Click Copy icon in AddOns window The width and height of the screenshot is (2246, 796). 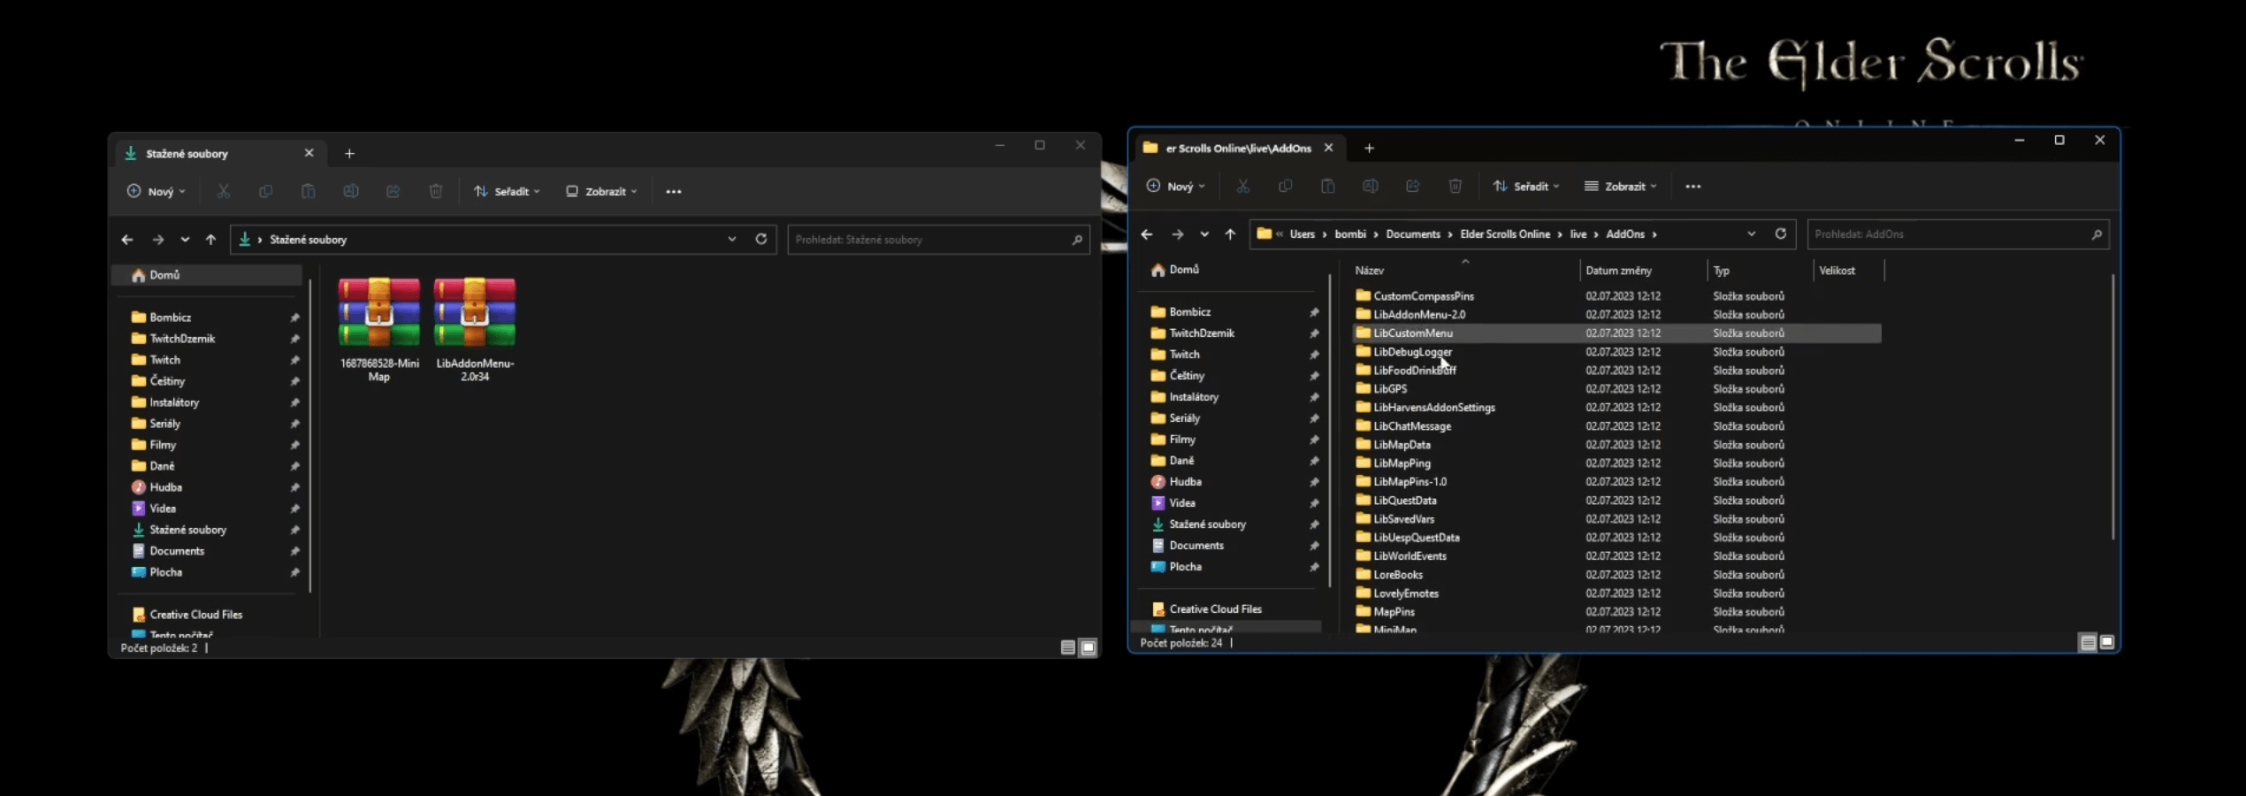[x=1286, y=186]
